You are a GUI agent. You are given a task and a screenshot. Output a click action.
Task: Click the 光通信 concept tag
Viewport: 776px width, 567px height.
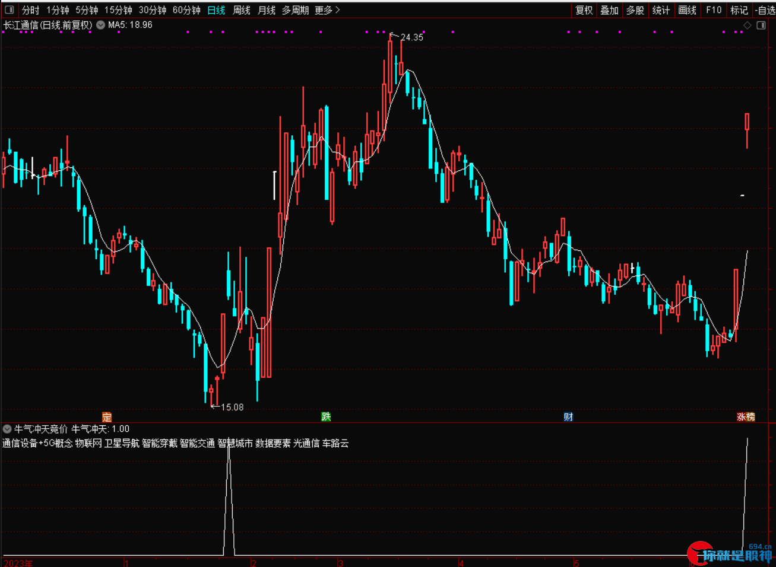point(306,443)
